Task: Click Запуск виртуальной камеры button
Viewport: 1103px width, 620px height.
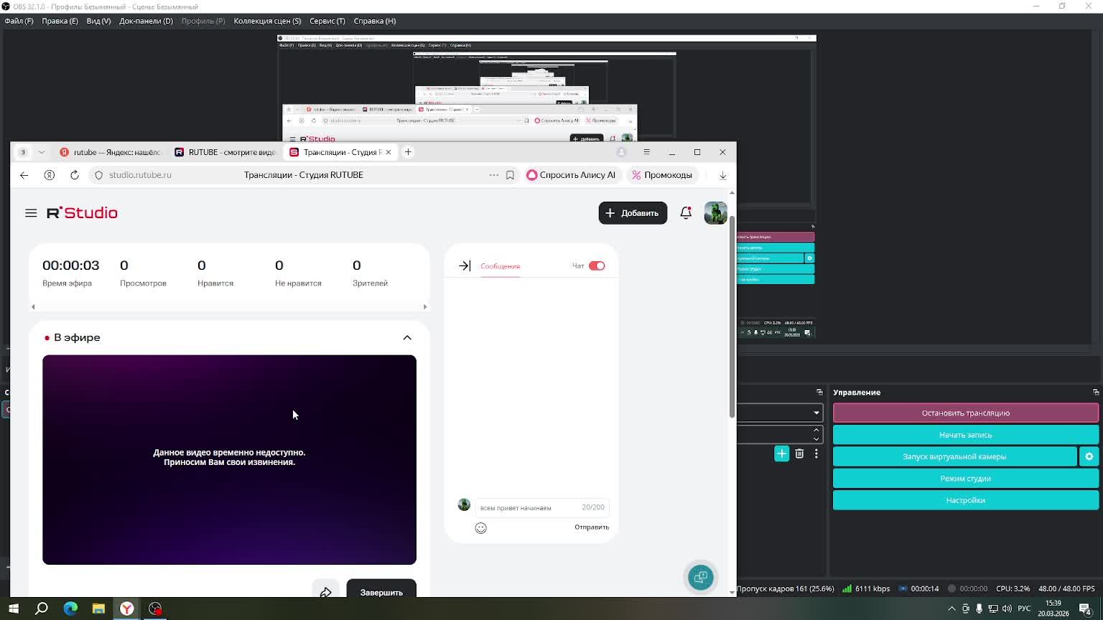Action: (x=954, y=456)
